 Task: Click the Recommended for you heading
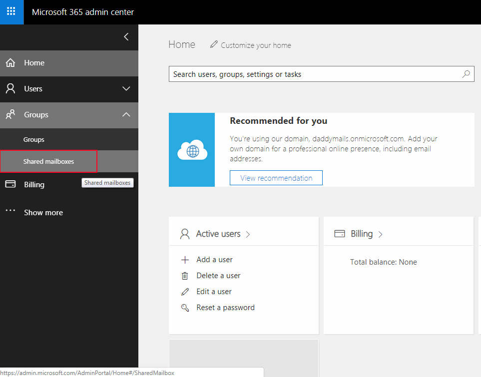point(279,121)
